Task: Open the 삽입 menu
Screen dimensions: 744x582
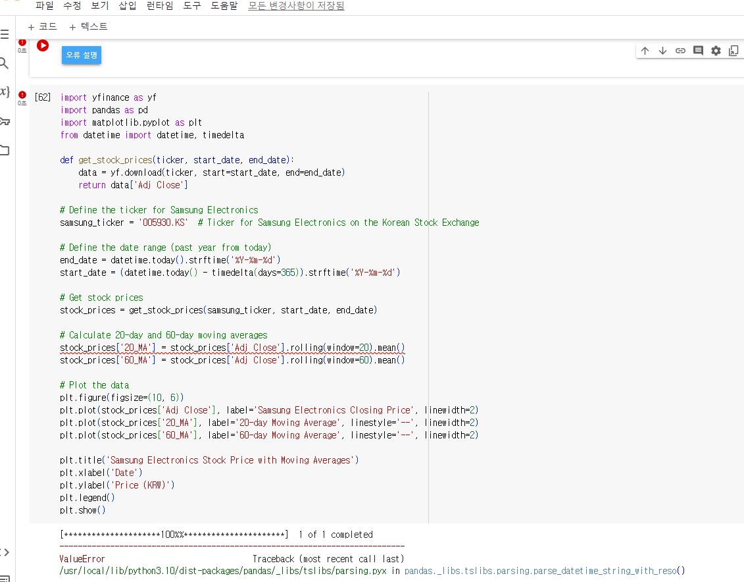Action: (127, 6)
